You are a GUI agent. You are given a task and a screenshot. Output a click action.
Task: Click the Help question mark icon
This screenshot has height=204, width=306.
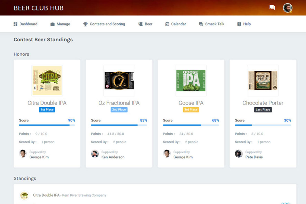tap(239, 24)
